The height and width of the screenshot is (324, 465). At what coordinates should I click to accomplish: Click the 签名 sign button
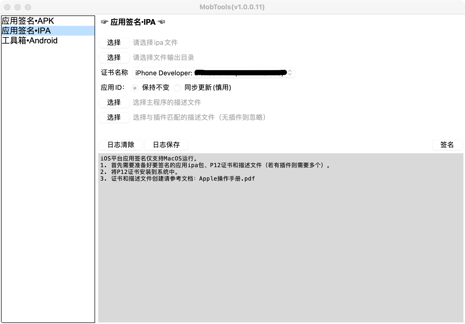pyautogui.click(x=447, y=145)
